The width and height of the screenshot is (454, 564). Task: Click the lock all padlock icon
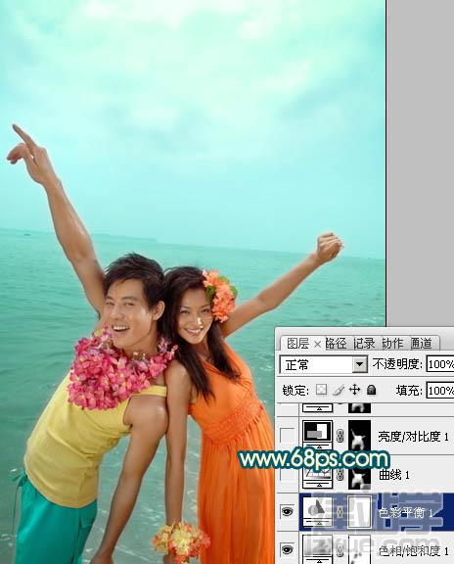pos(372,390)
